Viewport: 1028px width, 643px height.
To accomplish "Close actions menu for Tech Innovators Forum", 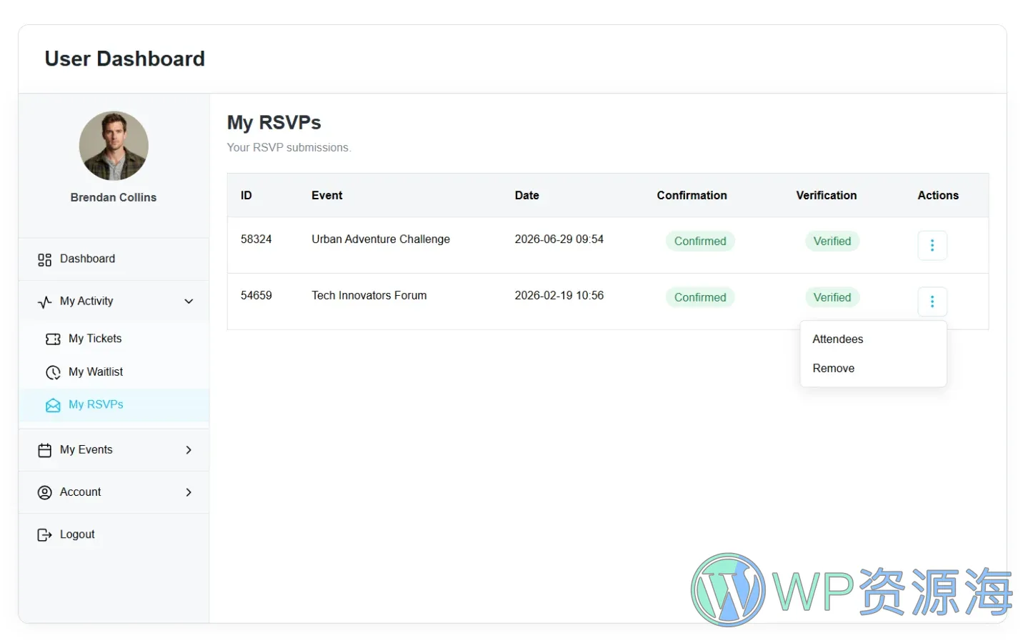I will (x=932, y=301).
